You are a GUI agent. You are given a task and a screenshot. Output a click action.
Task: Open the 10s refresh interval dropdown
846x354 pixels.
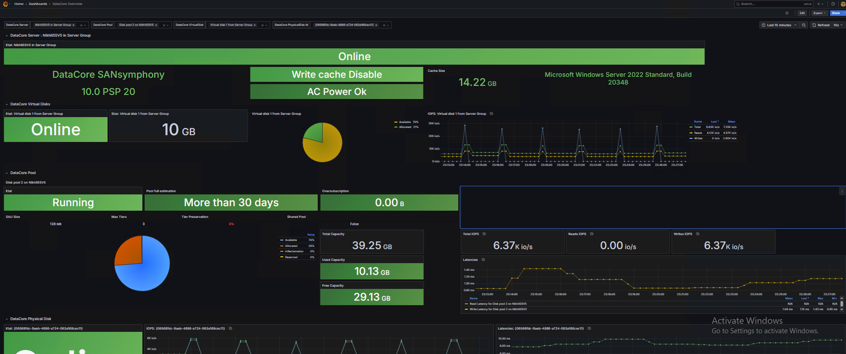tap(838, 25)
